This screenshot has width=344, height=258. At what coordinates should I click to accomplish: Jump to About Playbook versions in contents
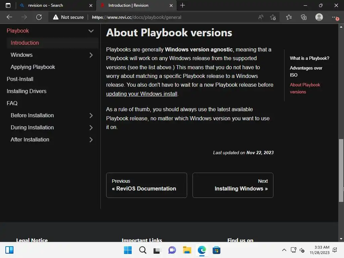pyautogui.click(x=305, y=88)
